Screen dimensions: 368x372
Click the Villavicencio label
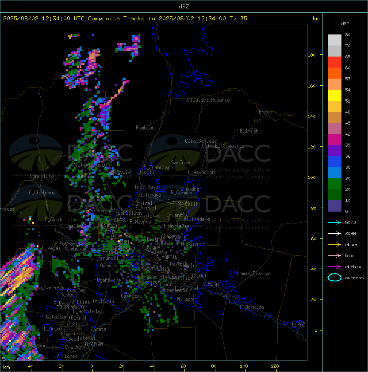(89, 165)
